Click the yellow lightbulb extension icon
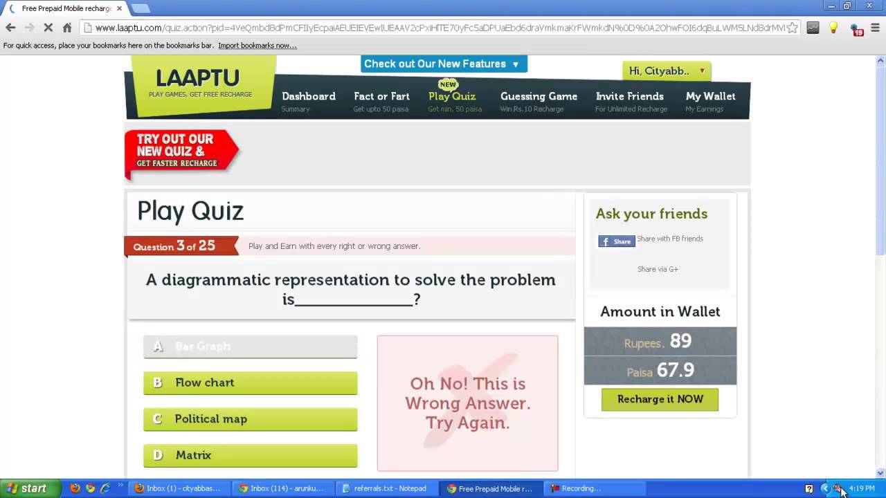 833,28
